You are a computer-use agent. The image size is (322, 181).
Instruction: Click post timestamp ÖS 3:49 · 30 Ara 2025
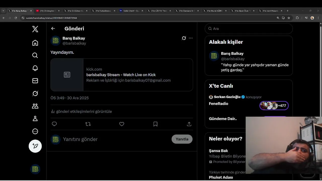tap(70, 98)
